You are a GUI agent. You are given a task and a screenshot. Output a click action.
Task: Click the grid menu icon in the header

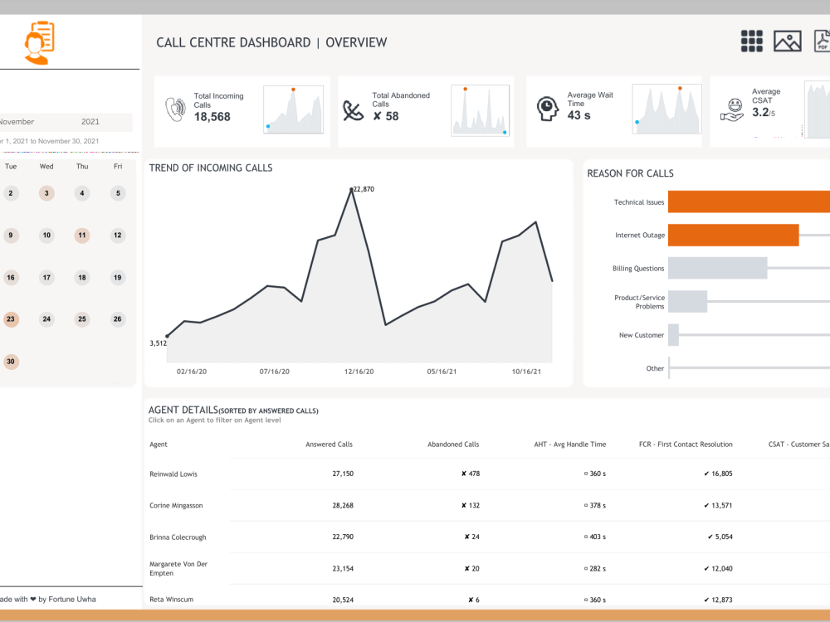click(751, 41)
